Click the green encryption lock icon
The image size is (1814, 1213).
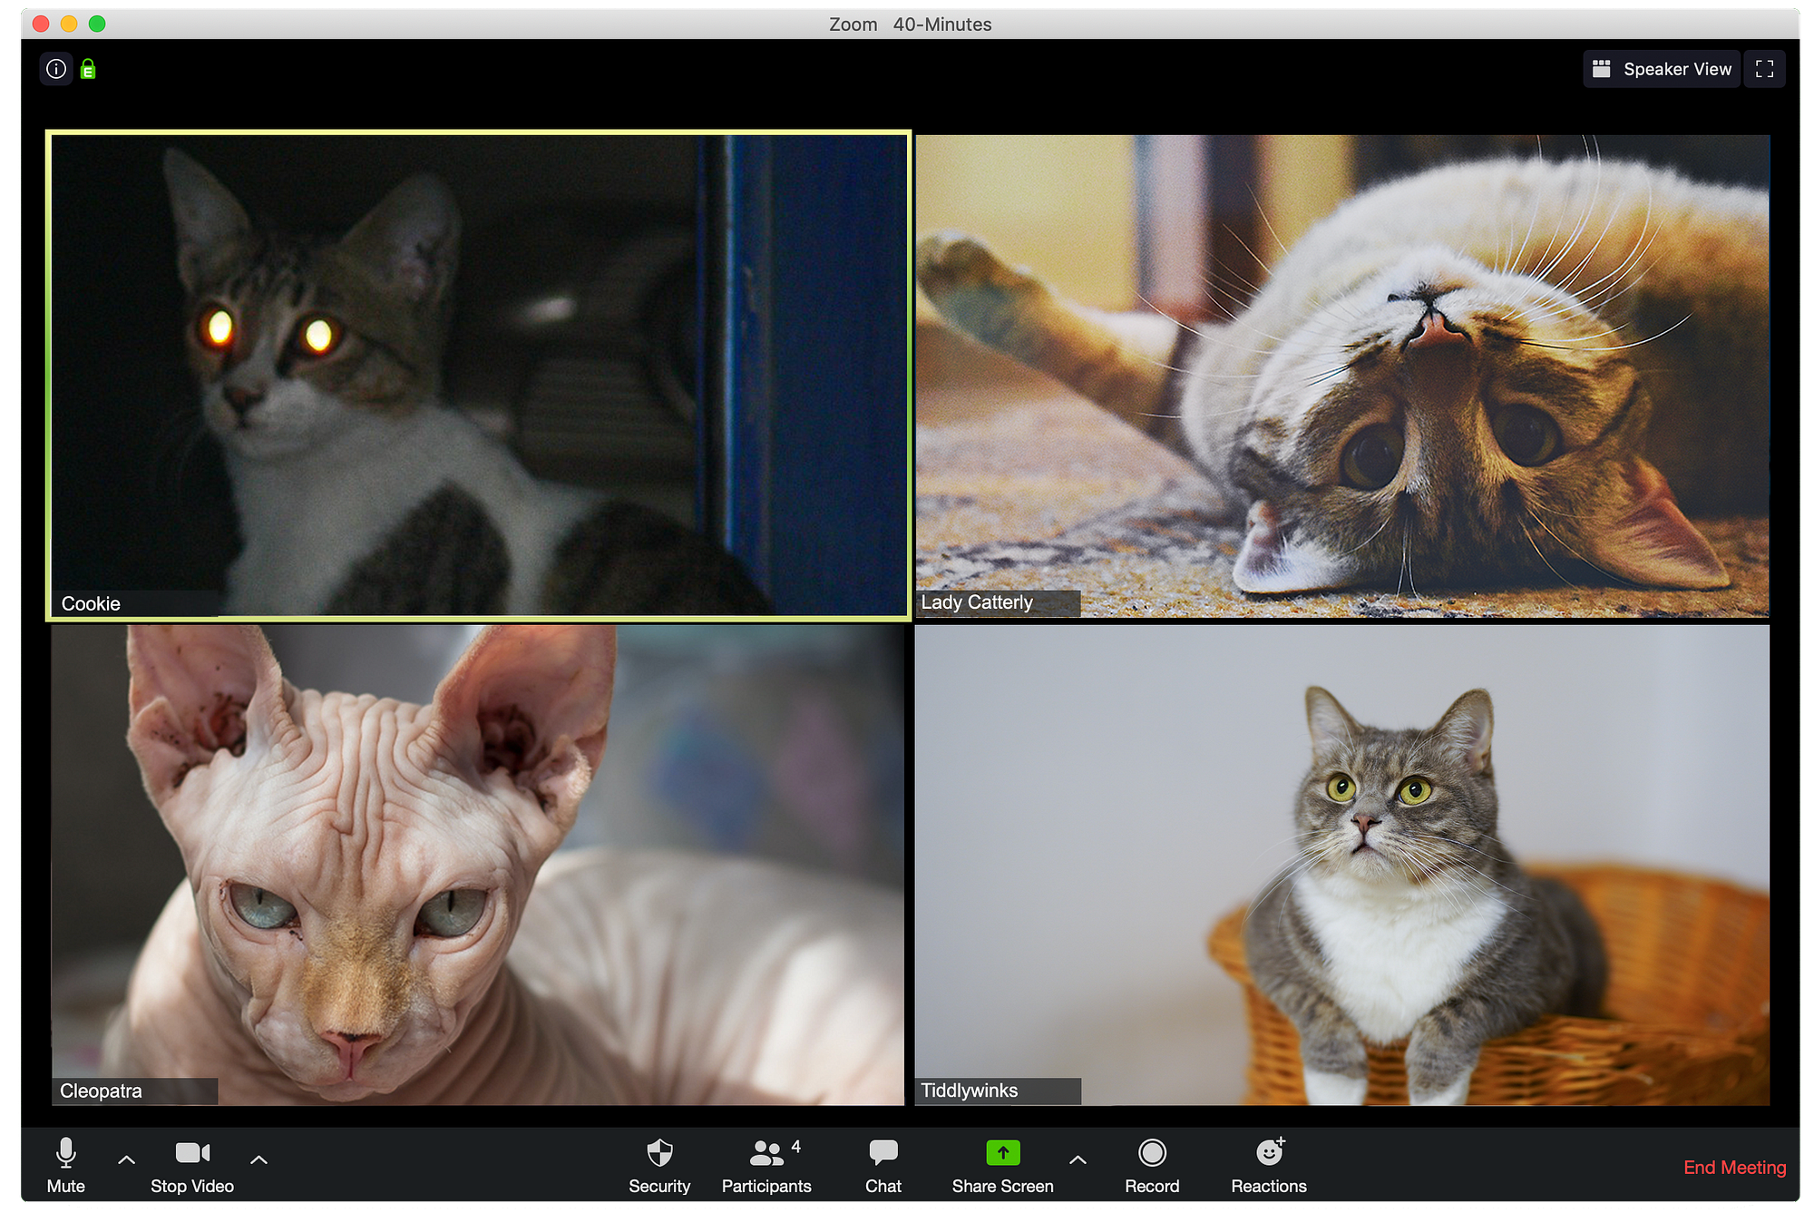pyautogui.click(x=88, y=69)
